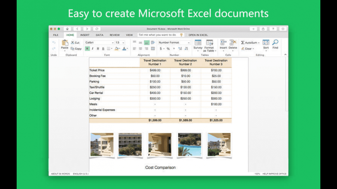Toggle bold formatting button

87,49
